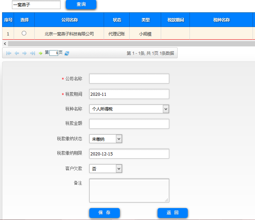This screenshot has height=220, width=255.
Task: Open the 税款缴纳状态 dropdown showing 未缴纳
Action: 106,139
